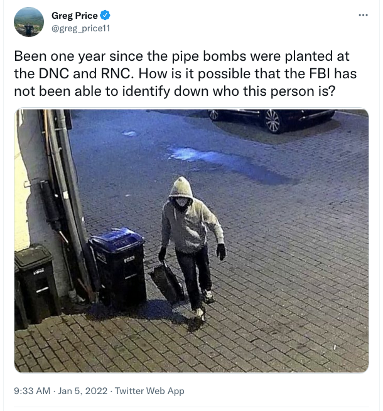Open the @greg_price11 handle link
Viewport: 383px width, 411px height.
(x=80, y=28)
